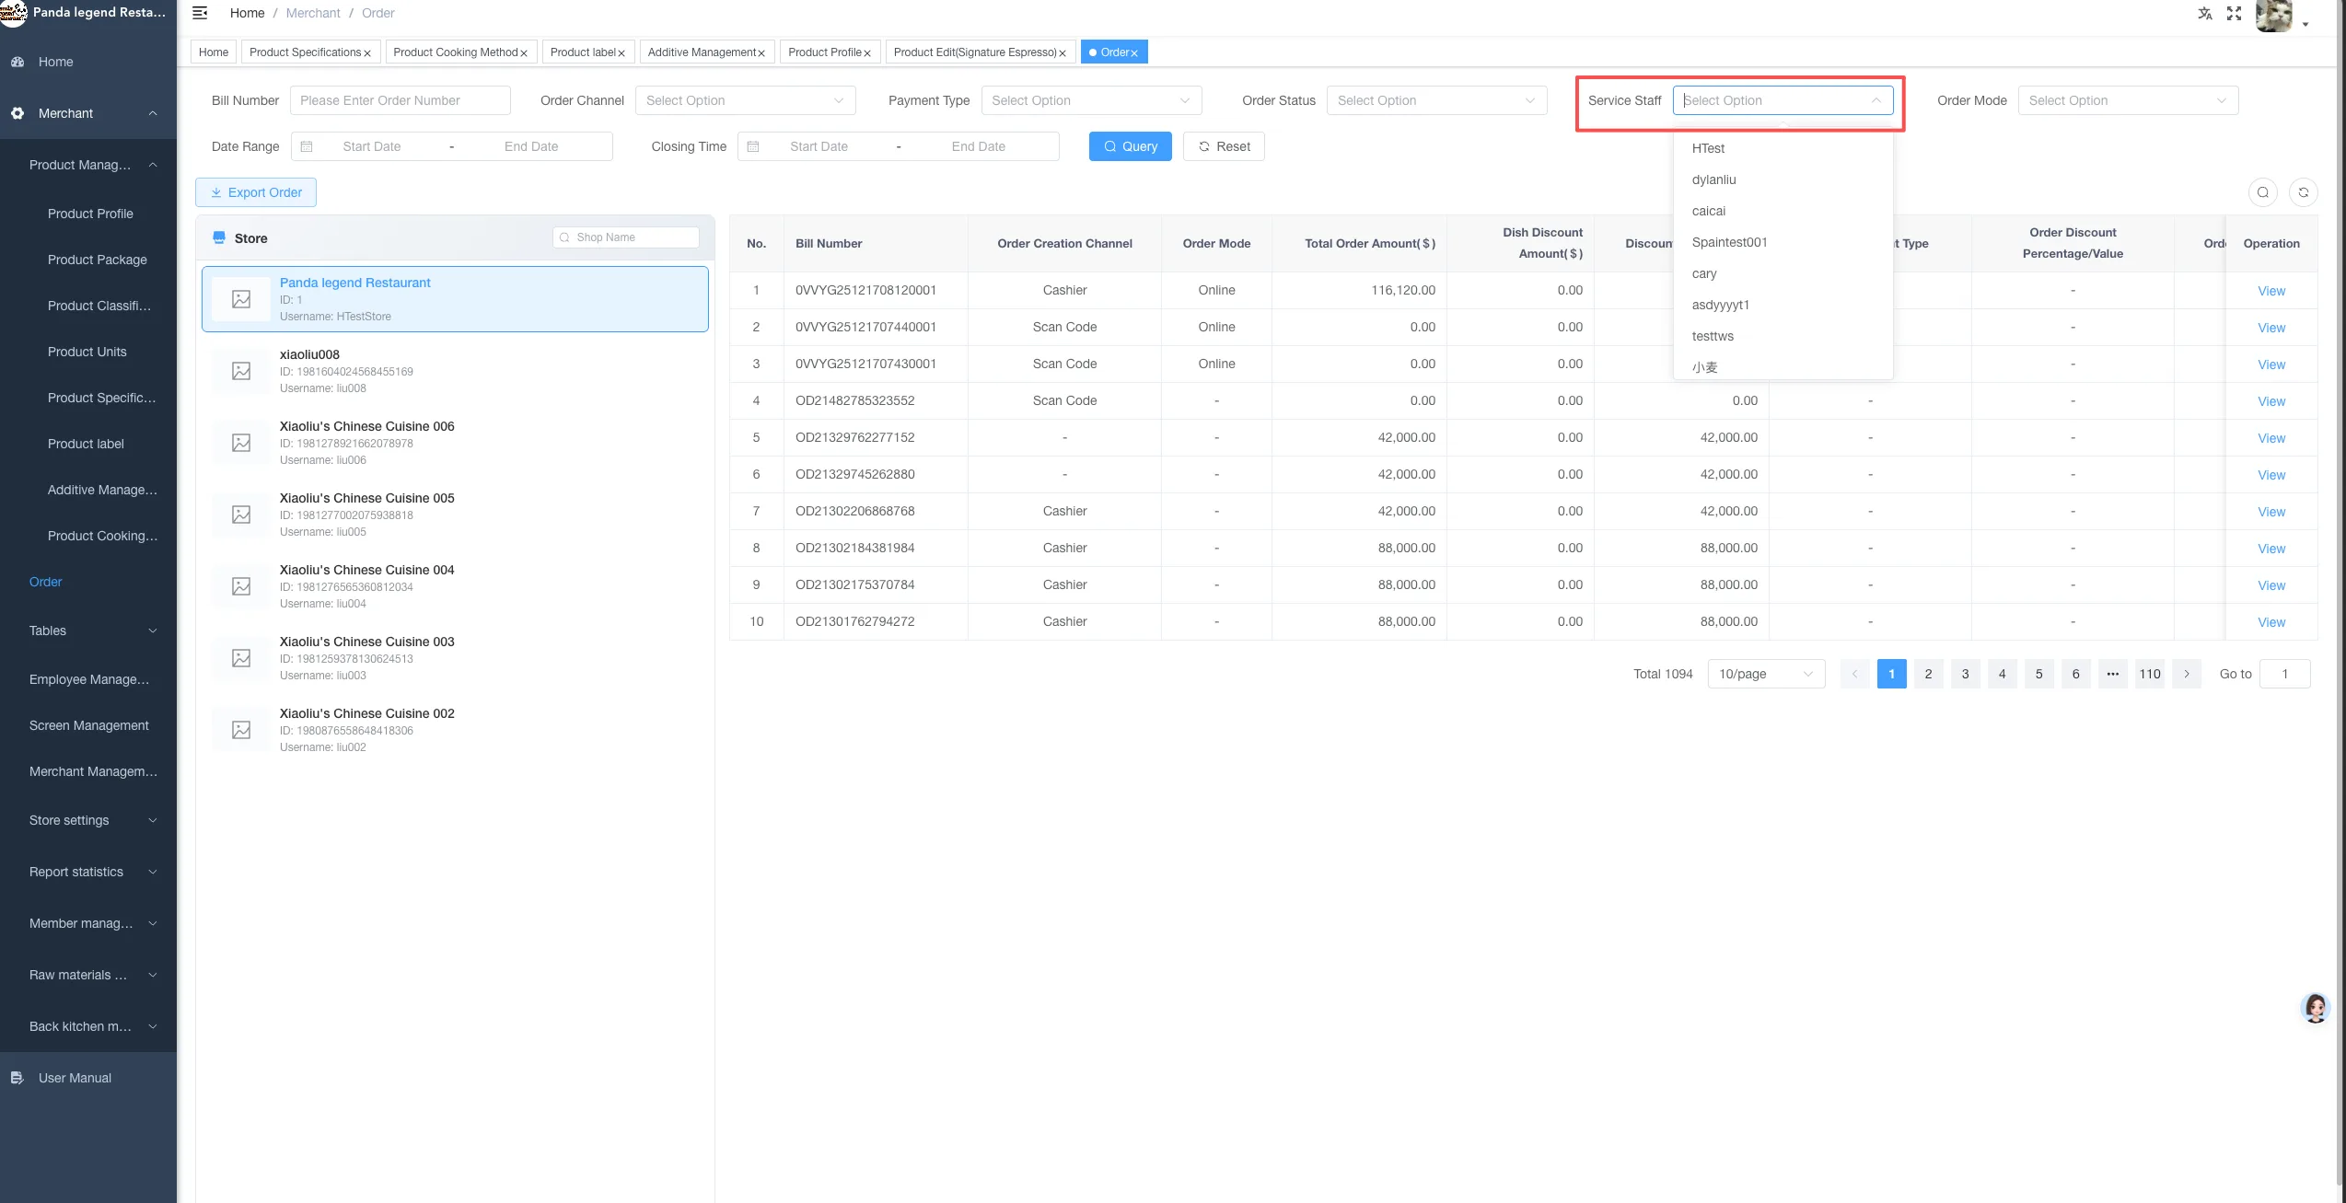
Task: Click the Panda legend Restaurant image placeholder
Action: pyautogui.click(x=241, y=299)
